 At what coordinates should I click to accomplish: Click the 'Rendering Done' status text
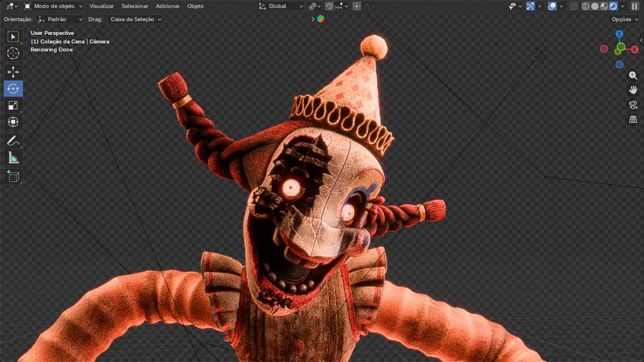(x=52, y=49)
